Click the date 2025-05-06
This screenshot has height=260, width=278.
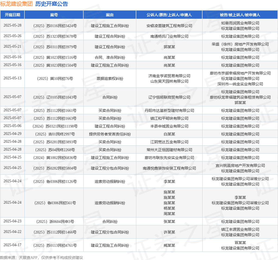click(x=12, y=126)
